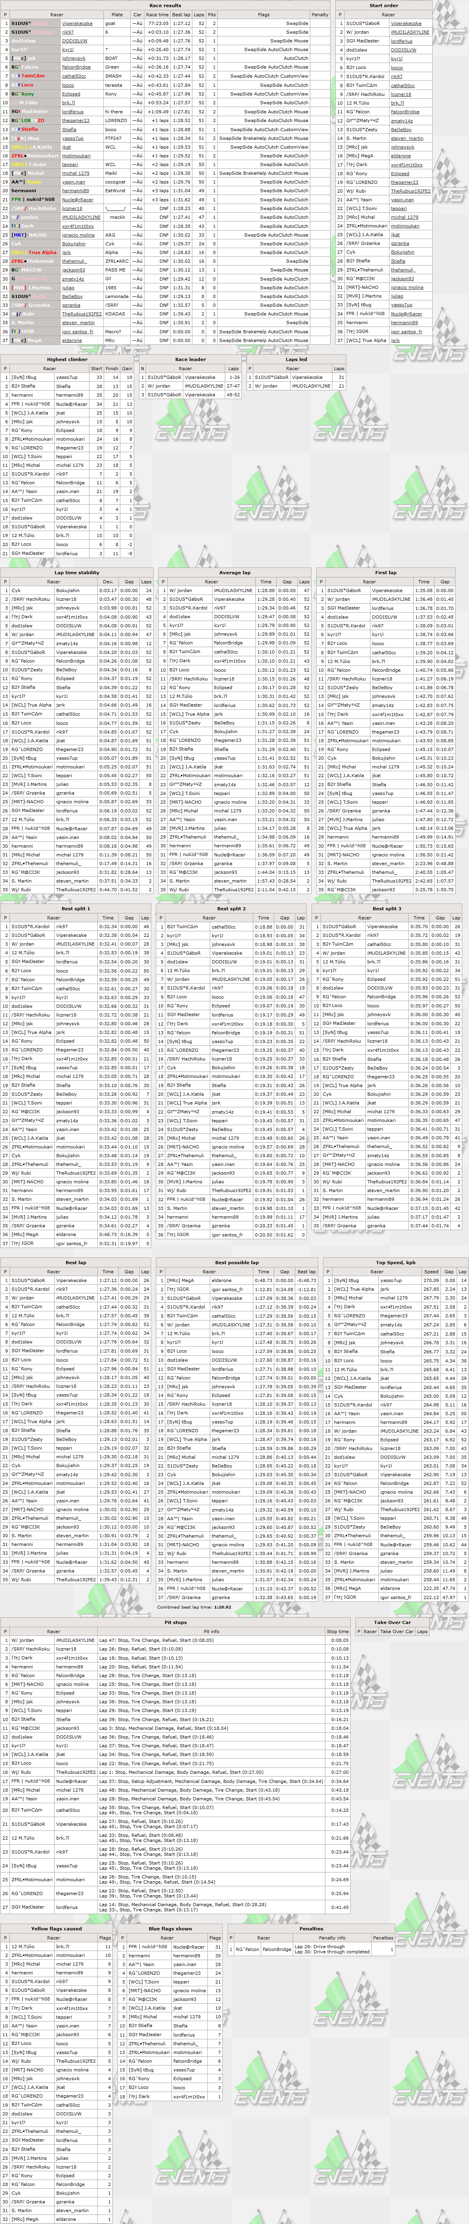This screenshot has width=469, height=2224.
Task: Click the winner's race time 77:23.05
Action: coord(158,23)
